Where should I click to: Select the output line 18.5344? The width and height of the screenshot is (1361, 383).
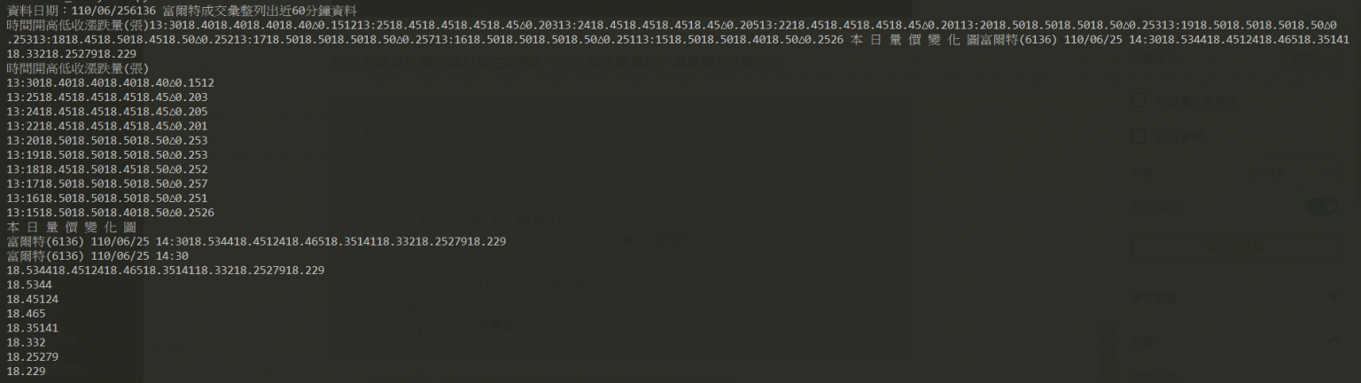[28, 285]
